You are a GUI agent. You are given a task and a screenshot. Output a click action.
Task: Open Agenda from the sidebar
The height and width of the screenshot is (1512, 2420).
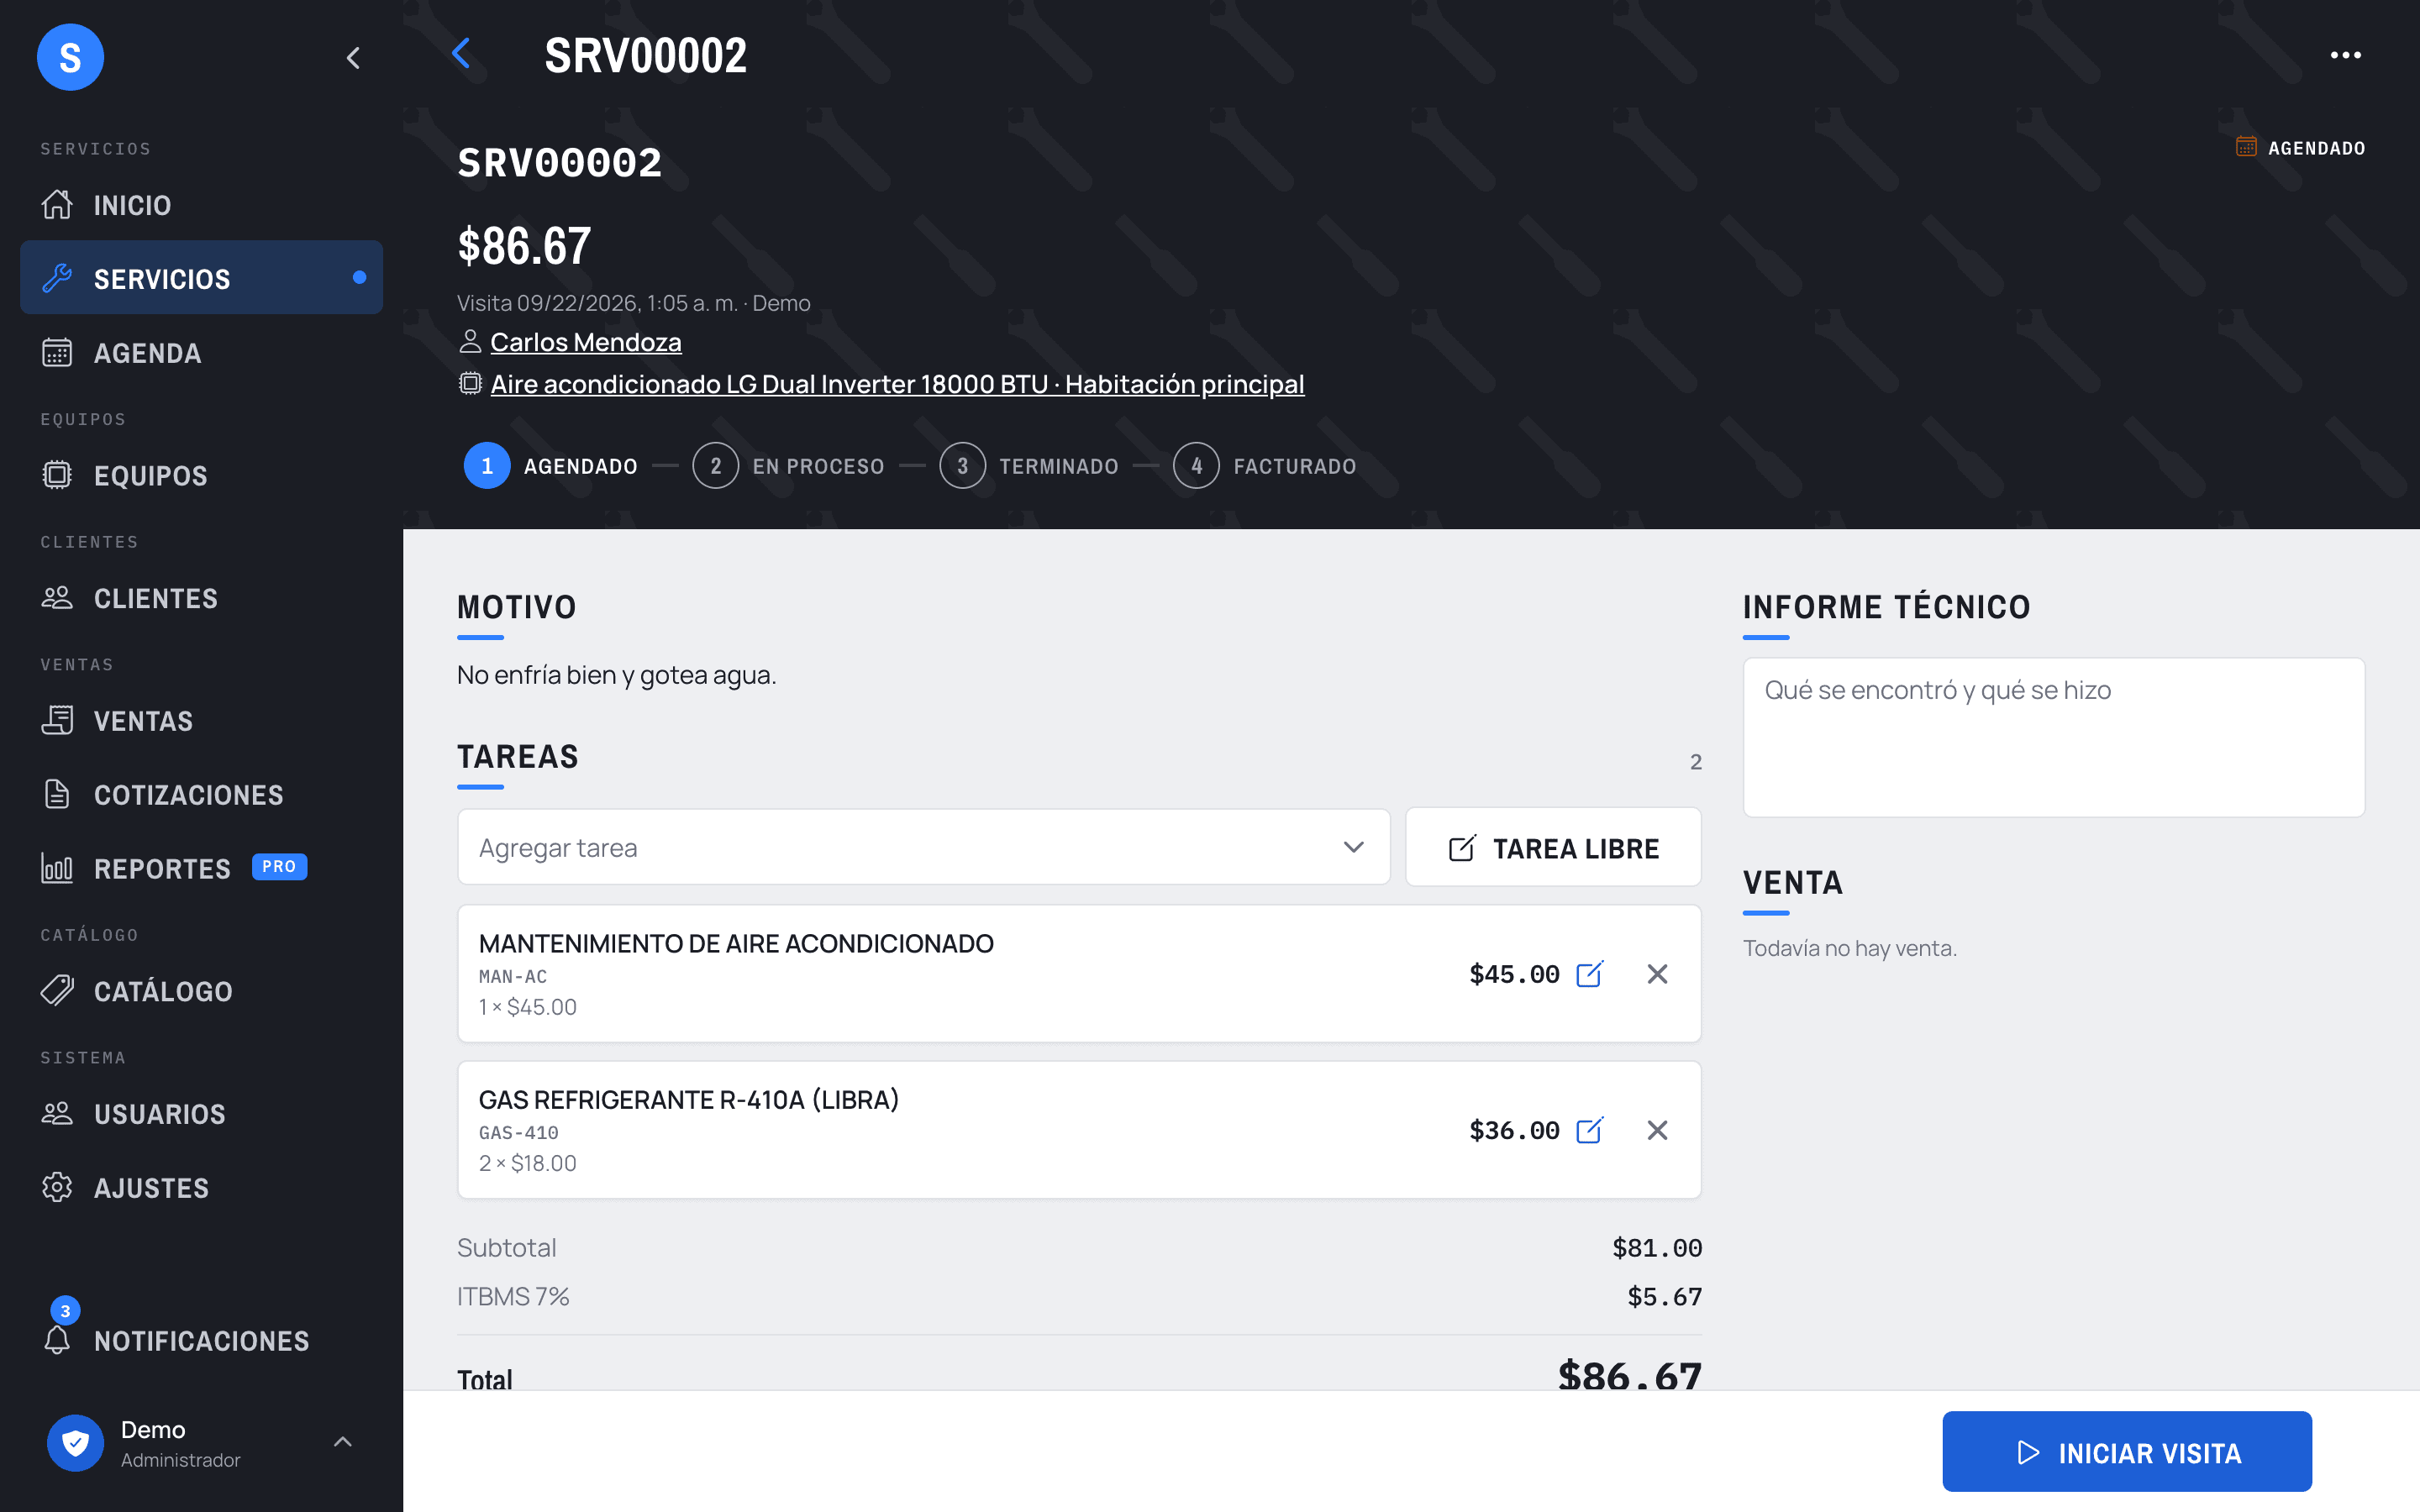coord(201,352)
